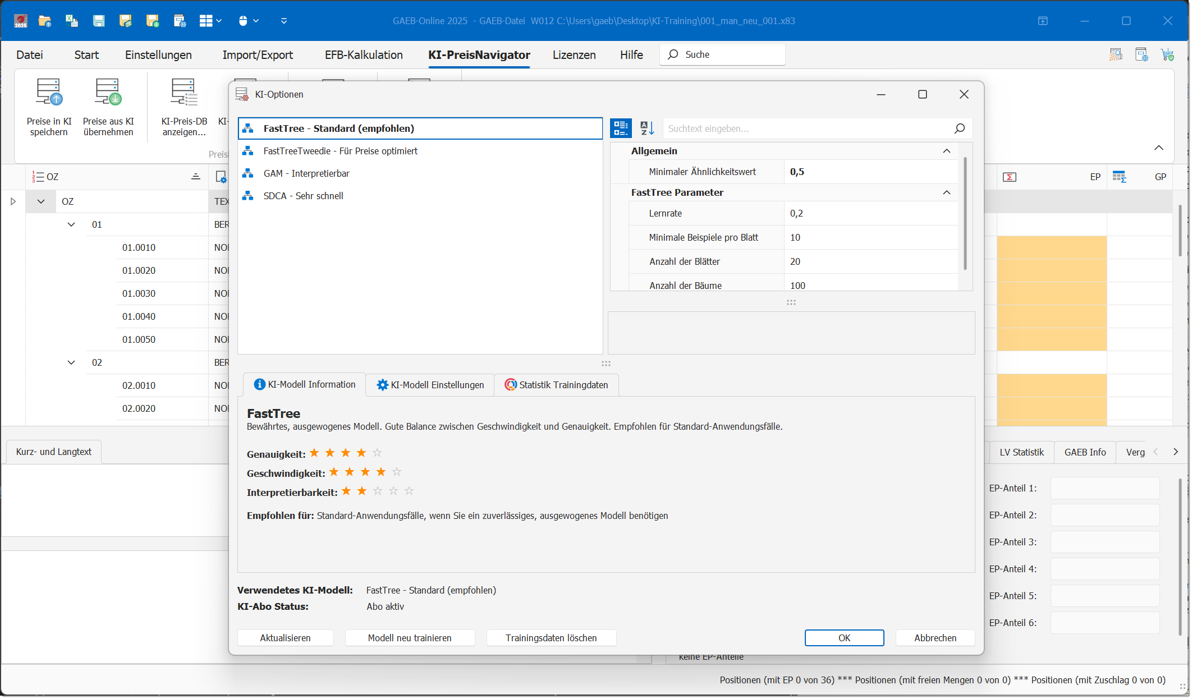1192x699 pixels.
Task: Click the property grid vertical scrollbar
Action: point(965,213)
